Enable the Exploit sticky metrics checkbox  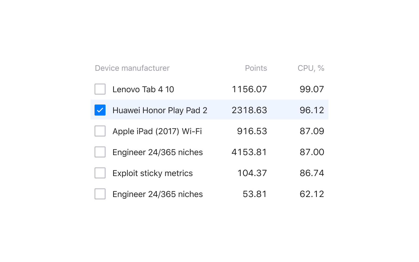[x=100, y=173]
